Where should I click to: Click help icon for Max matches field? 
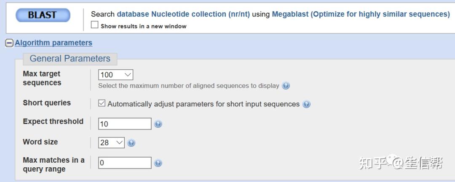click(158, 163)
